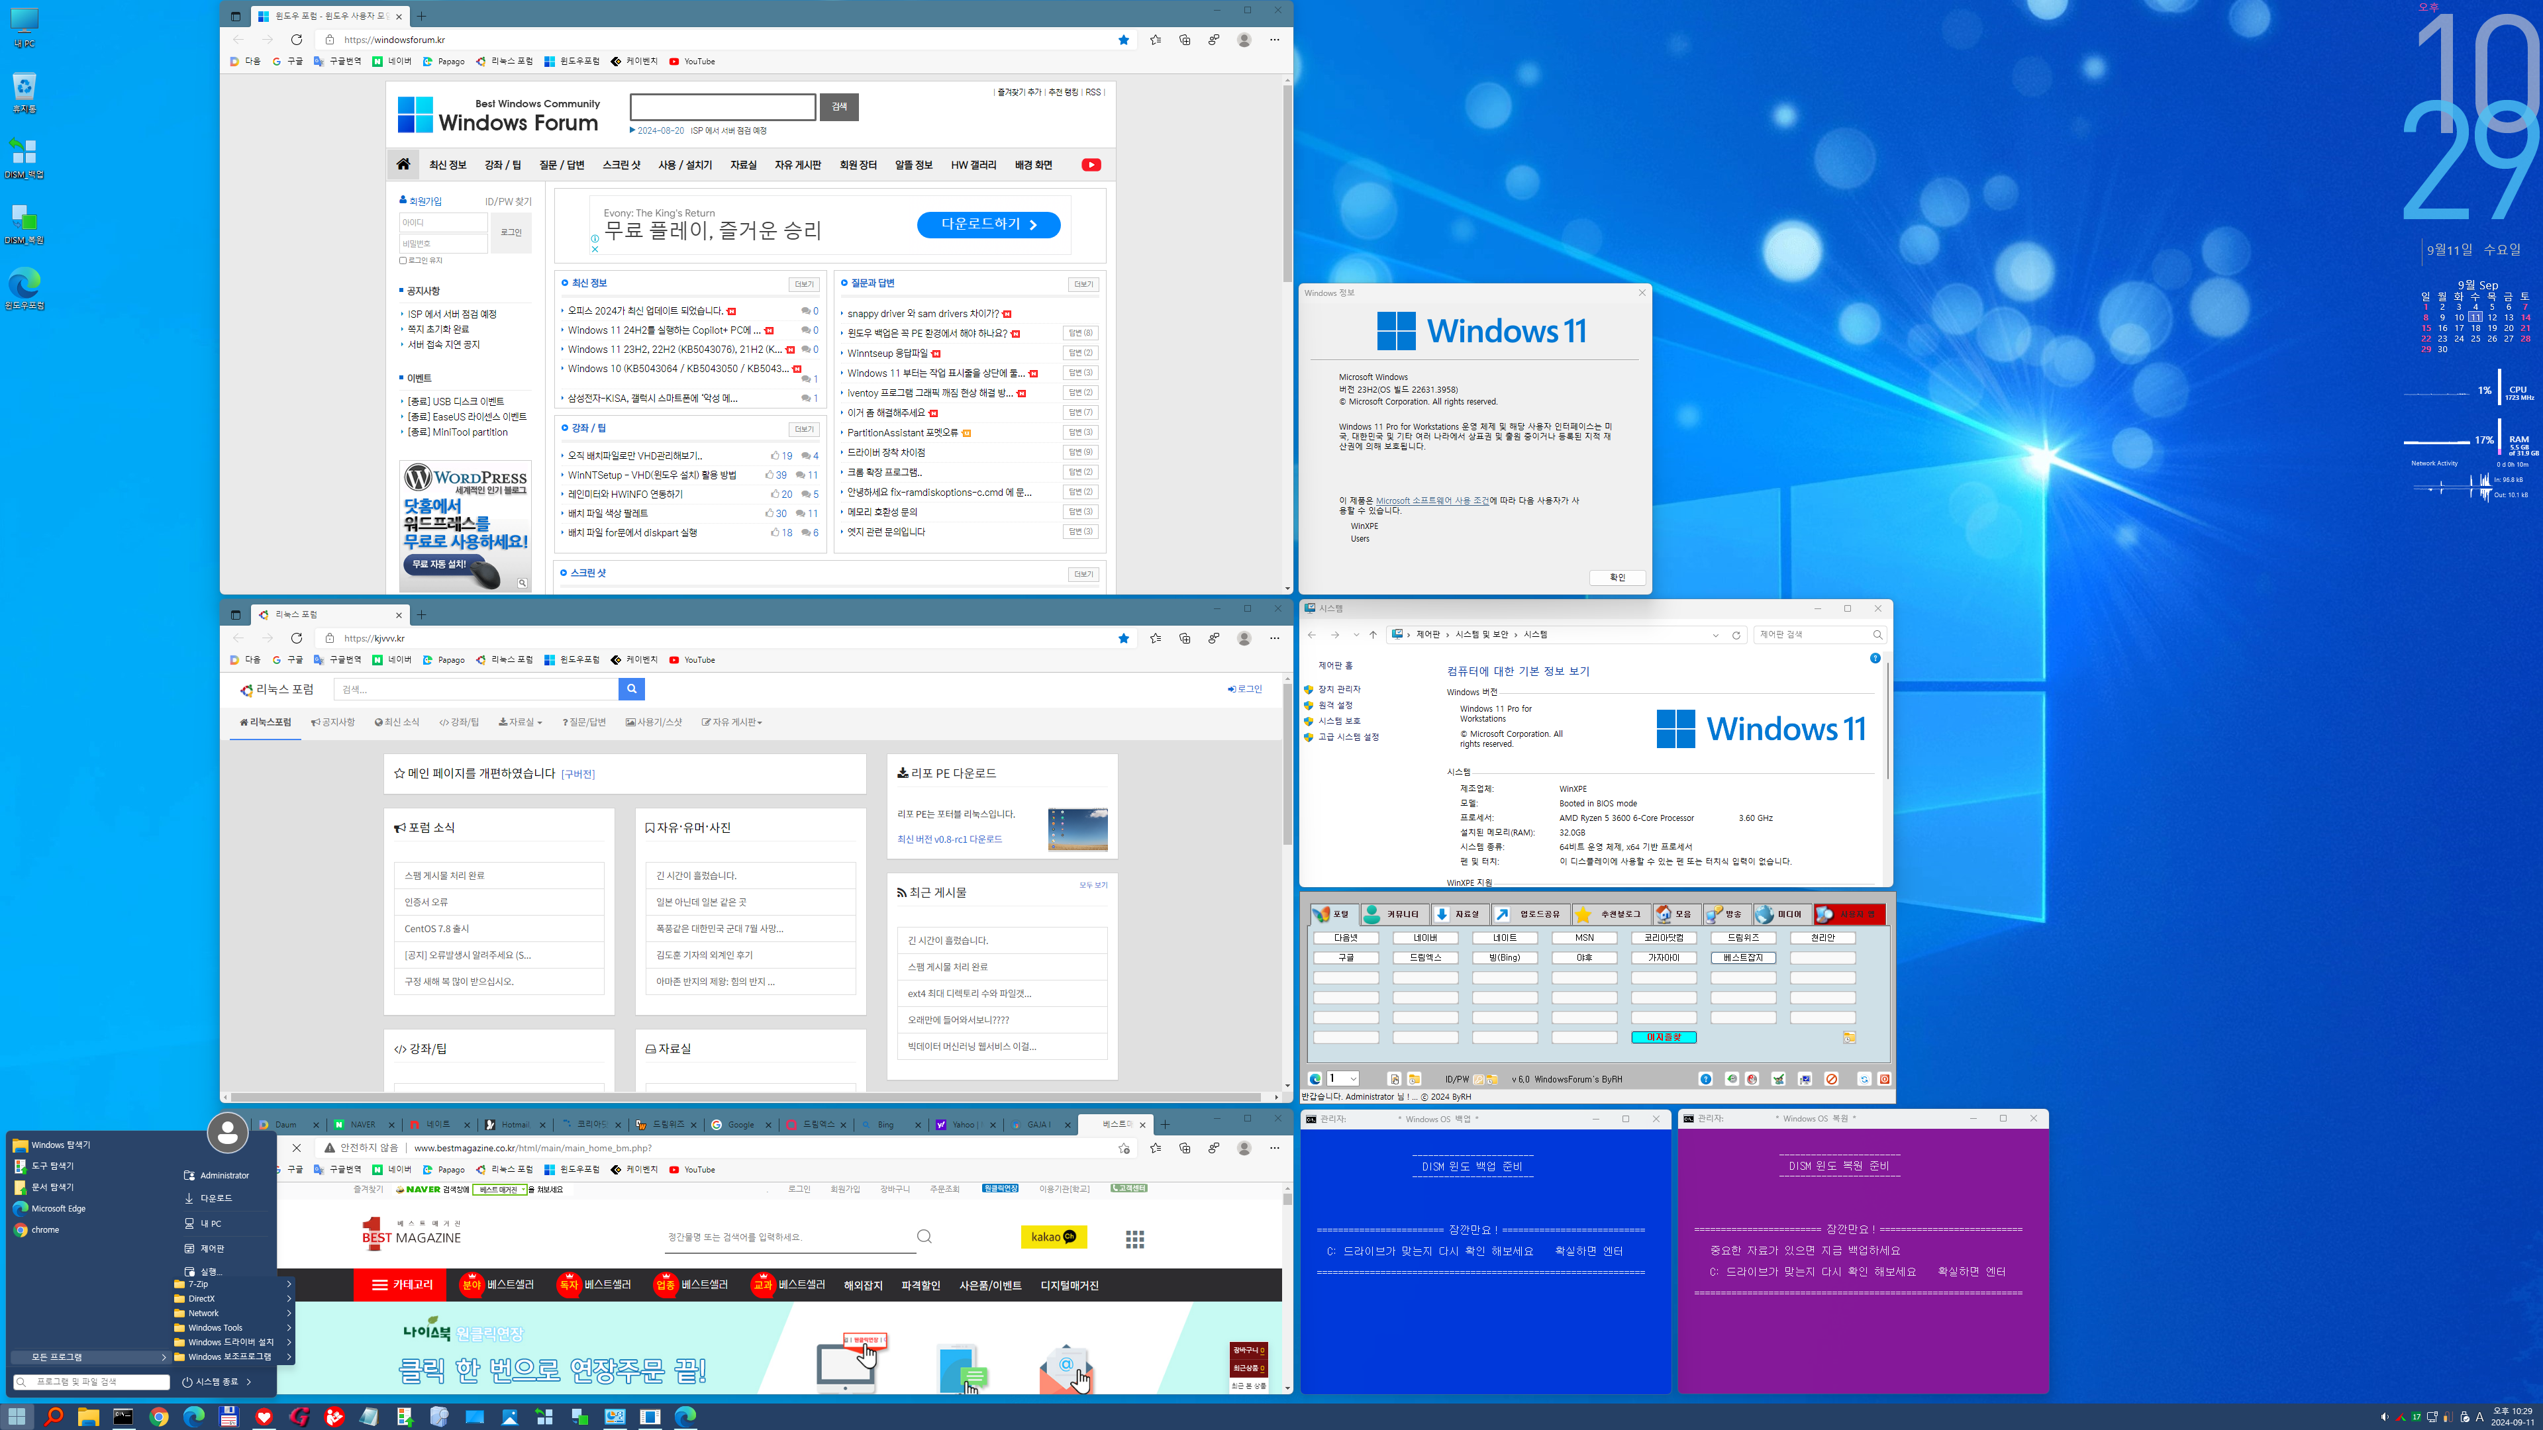This screenshot has width=2543, height=1430.
Task: Open the command prompt taskbar icon
Action: pos(123,1416)
